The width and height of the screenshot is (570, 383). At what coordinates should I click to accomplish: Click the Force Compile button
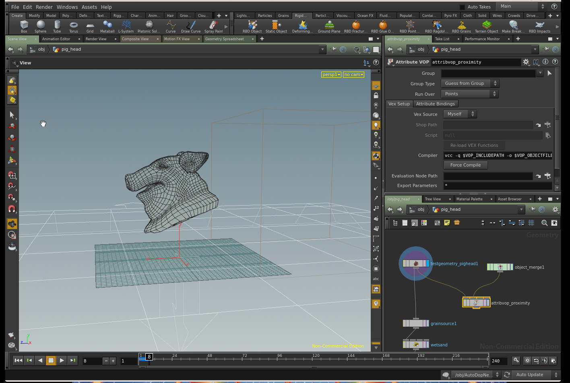[465, 165]
